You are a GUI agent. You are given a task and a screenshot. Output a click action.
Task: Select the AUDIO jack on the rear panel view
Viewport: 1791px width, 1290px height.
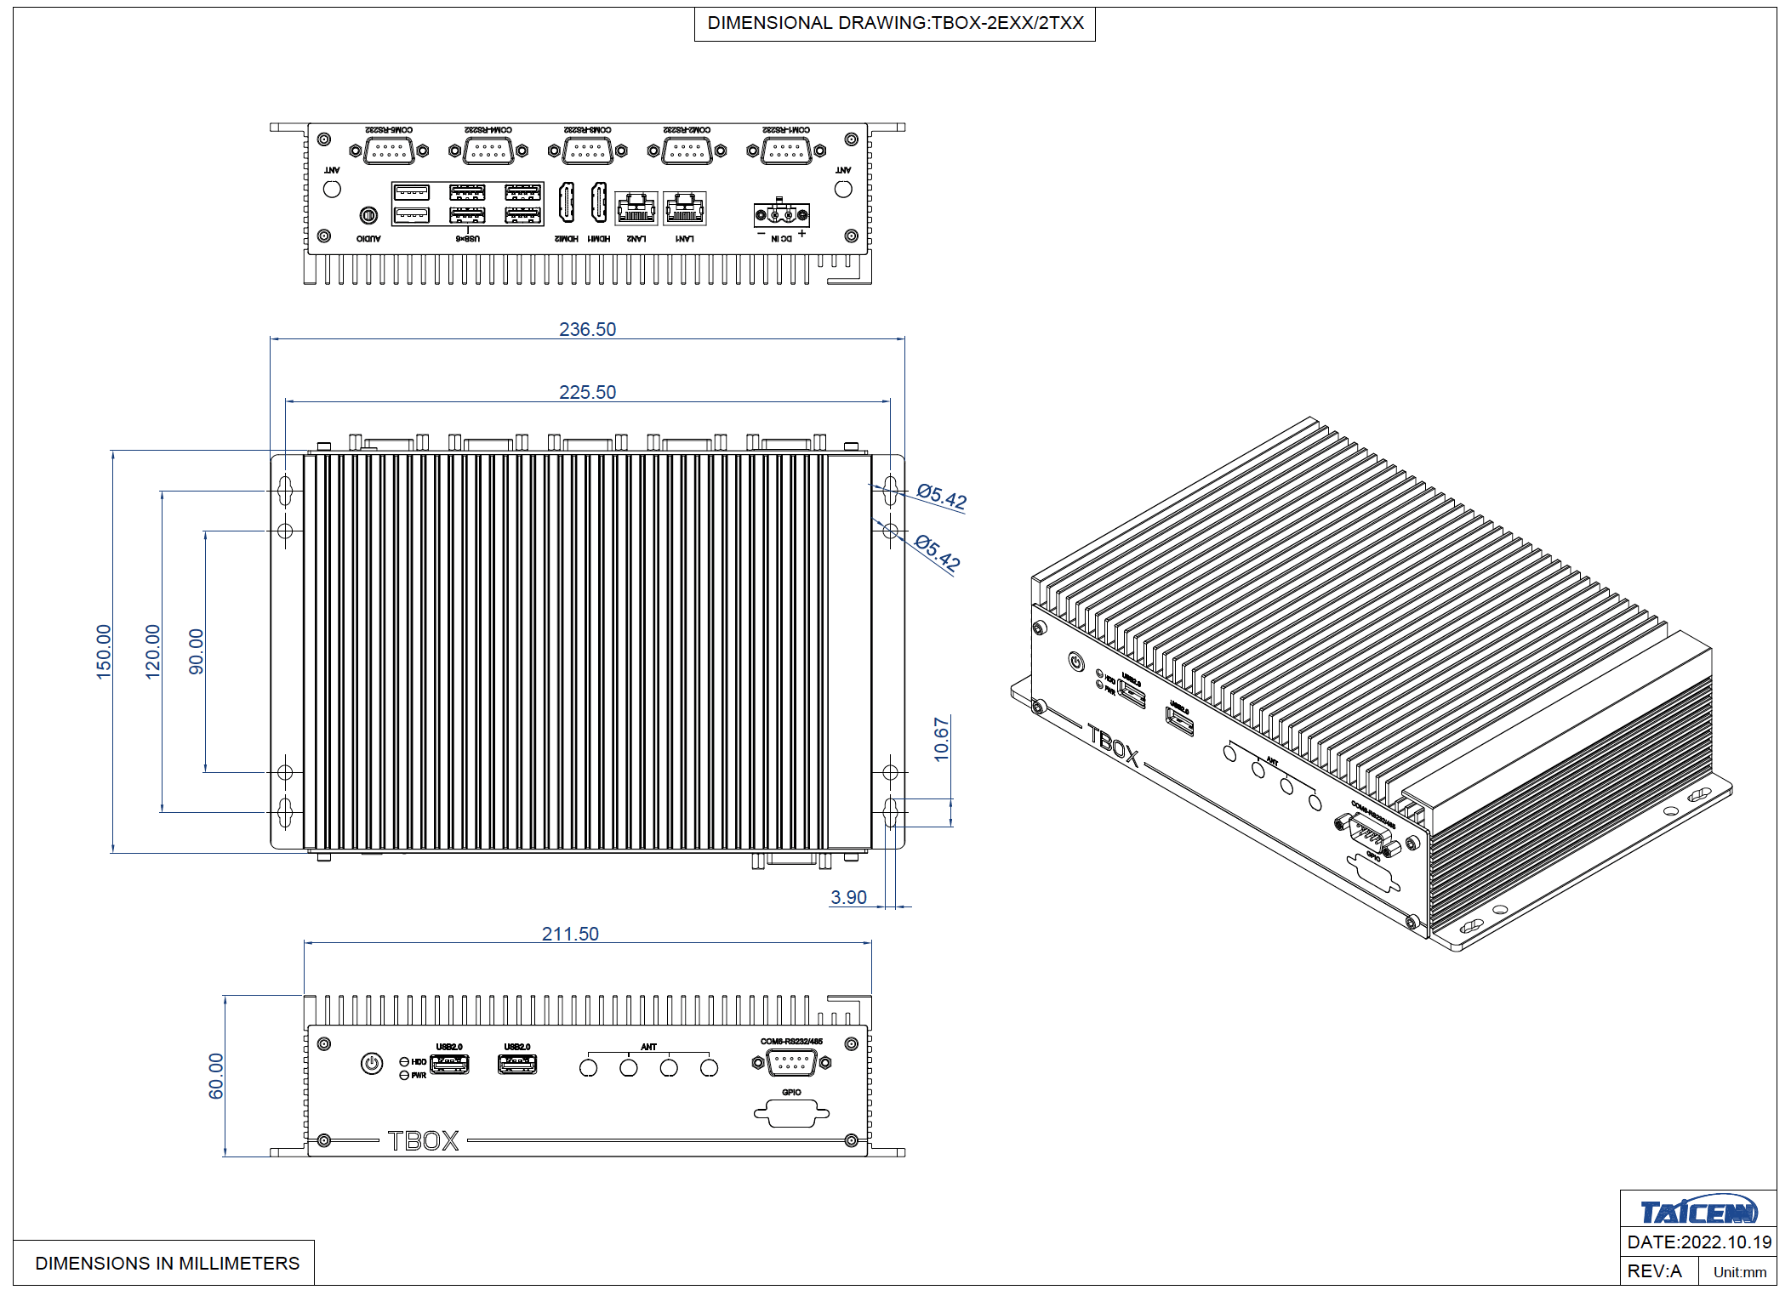(x=368, y=215)
